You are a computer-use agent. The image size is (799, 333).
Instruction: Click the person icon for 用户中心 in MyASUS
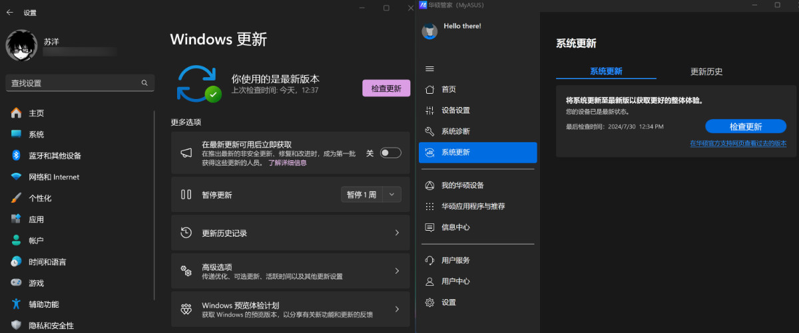[429, 281]
